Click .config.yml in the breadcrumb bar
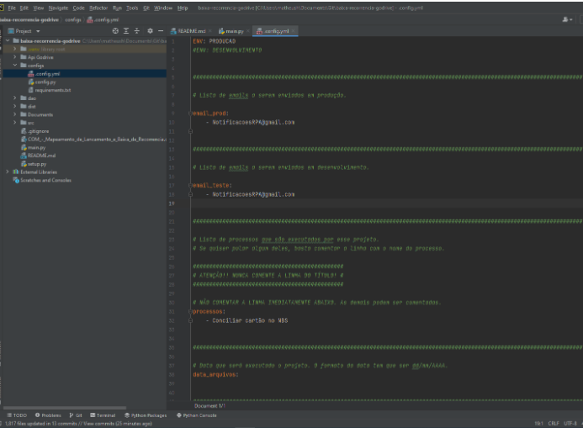 (103, 19)
